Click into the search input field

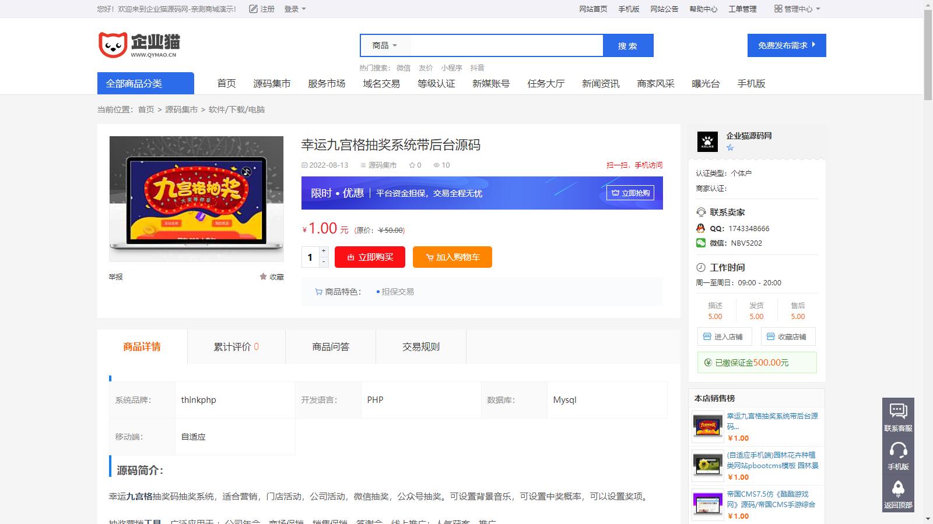point(506,45)
